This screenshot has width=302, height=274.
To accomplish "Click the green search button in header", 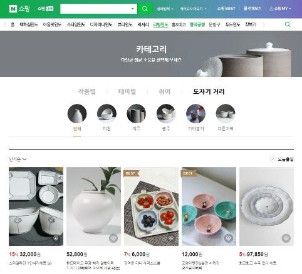I will coord(145,9).
